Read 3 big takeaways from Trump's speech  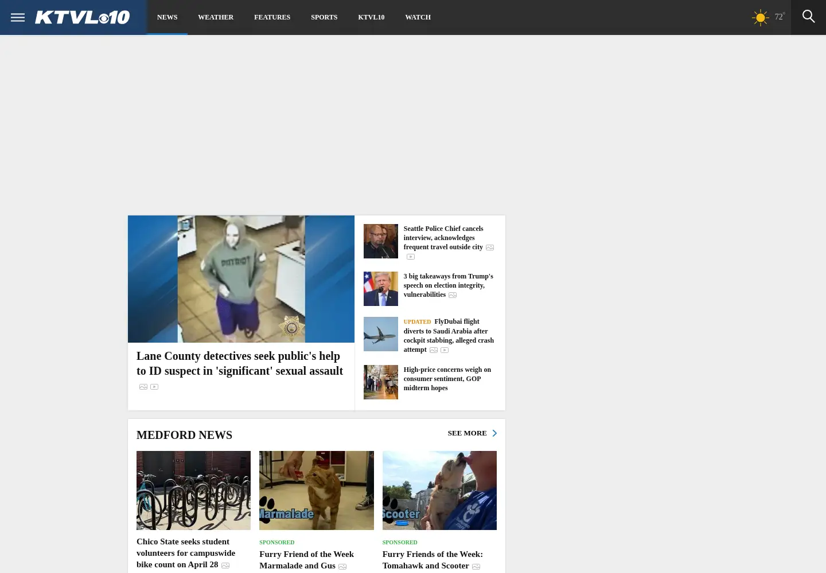(x=449, y=285)
